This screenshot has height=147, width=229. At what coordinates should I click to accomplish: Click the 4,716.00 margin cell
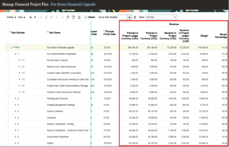(204, 105)
